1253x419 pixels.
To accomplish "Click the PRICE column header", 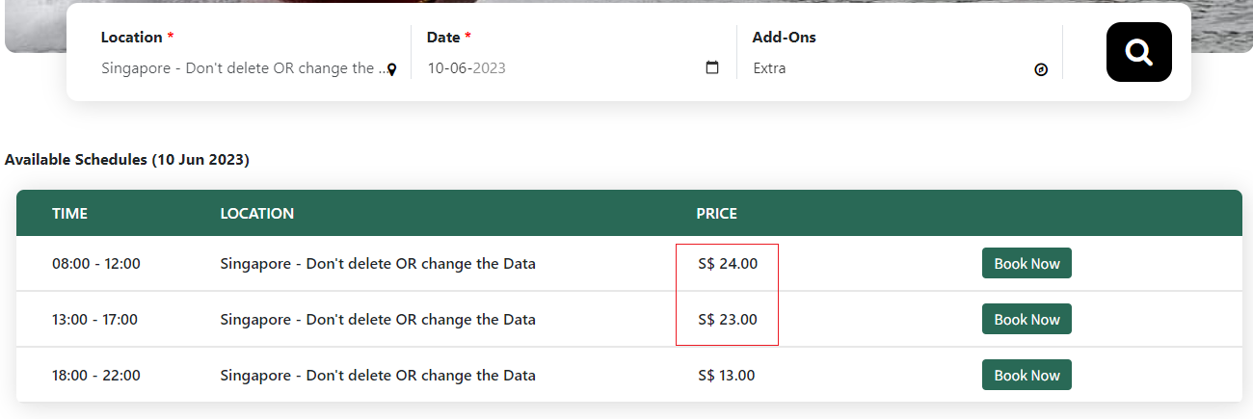I will [x=716, y=214].
